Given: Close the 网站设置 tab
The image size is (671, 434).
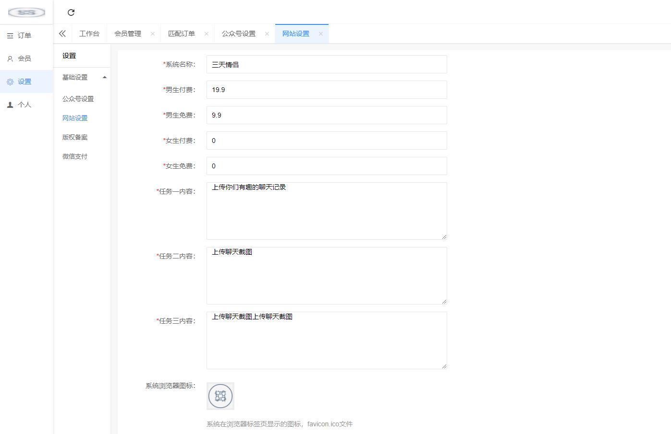Looking at the screenshot, I should point(321,34).
